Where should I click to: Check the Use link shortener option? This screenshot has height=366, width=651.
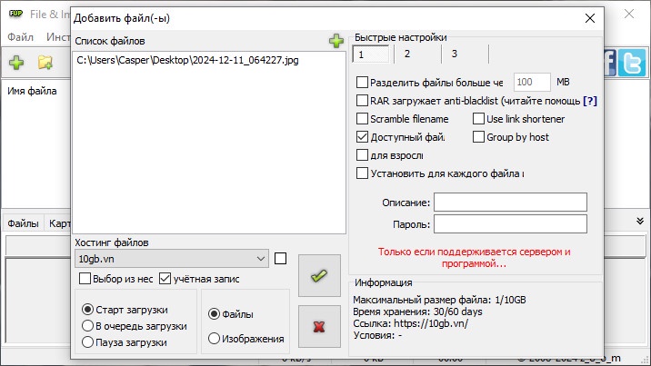click(x=478, y=119)
